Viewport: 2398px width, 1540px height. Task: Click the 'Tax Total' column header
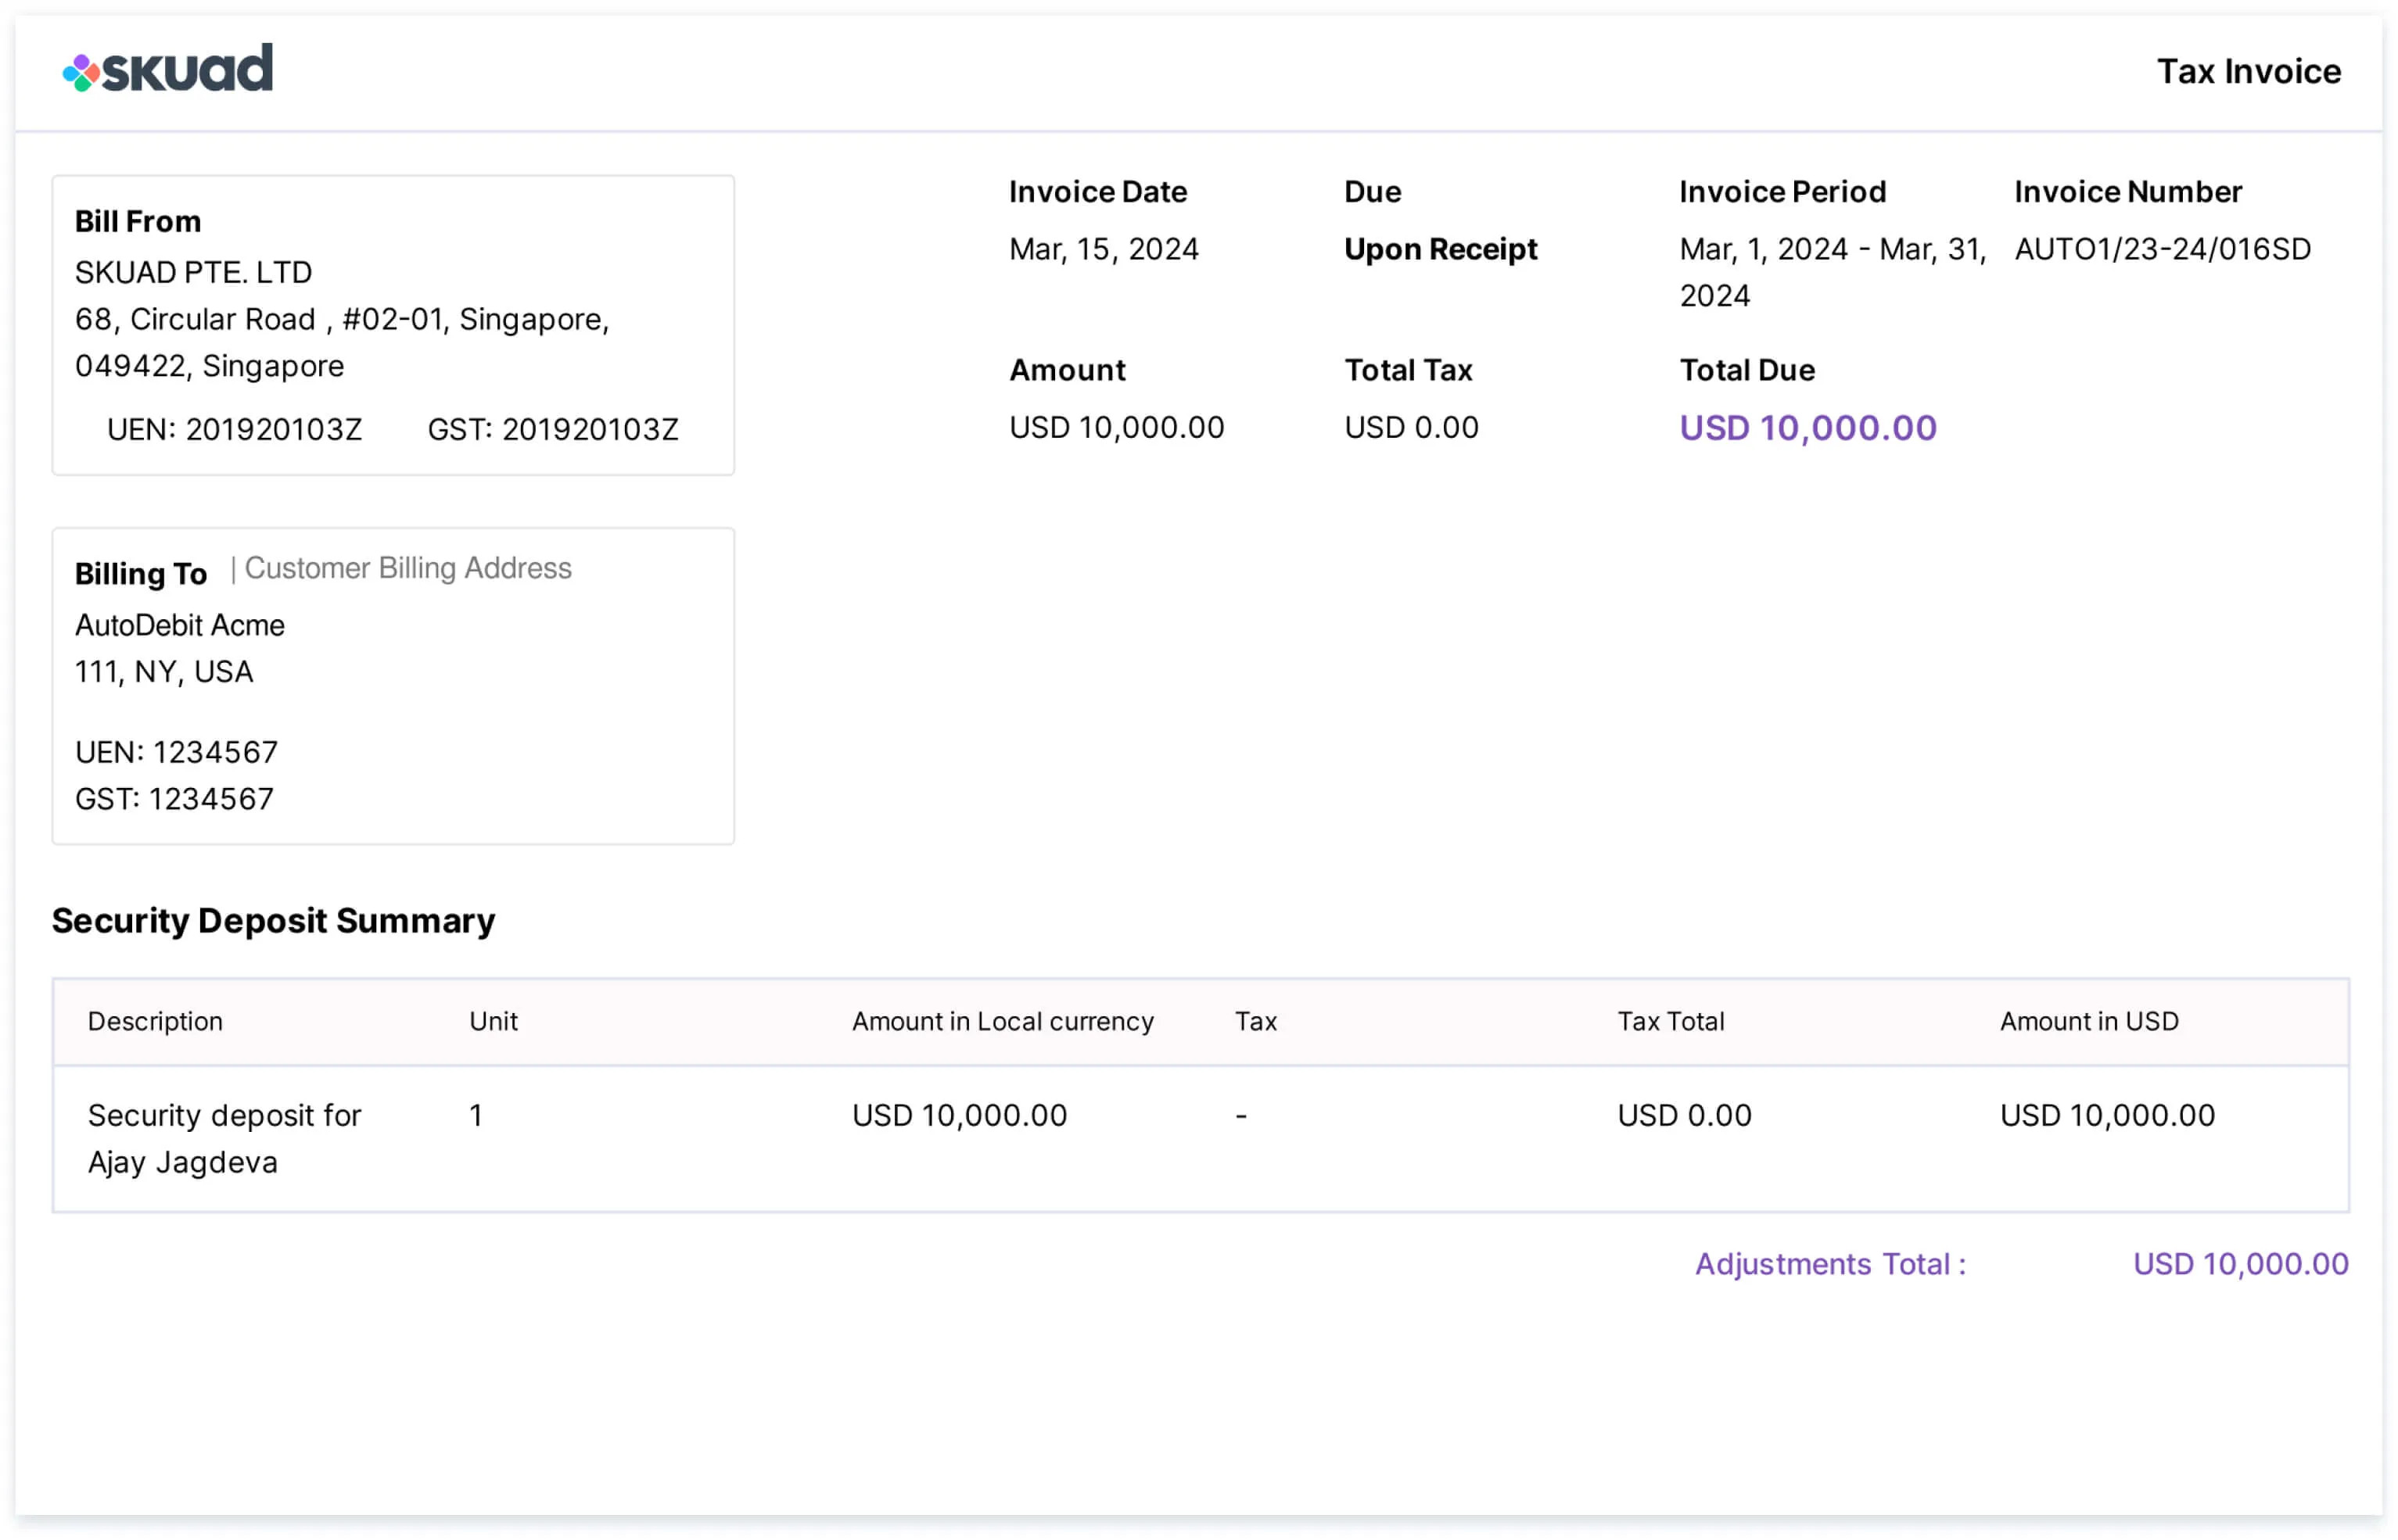coord(1671,1021)
